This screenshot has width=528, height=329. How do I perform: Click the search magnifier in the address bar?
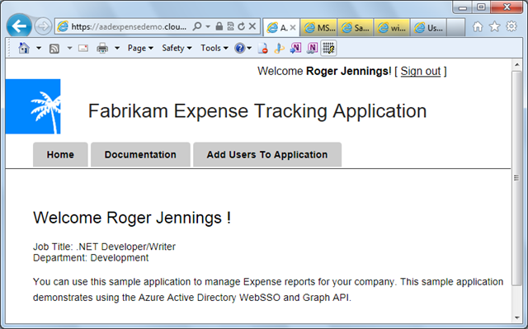click(x=197, y=26)
